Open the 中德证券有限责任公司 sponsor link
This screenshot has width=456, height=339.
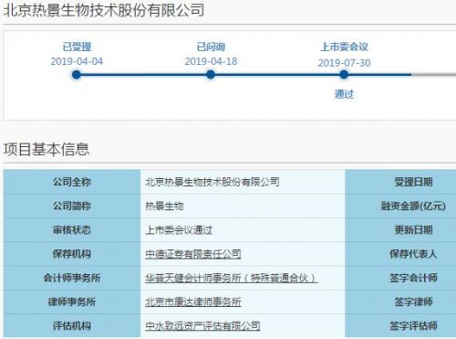(193, 254)
